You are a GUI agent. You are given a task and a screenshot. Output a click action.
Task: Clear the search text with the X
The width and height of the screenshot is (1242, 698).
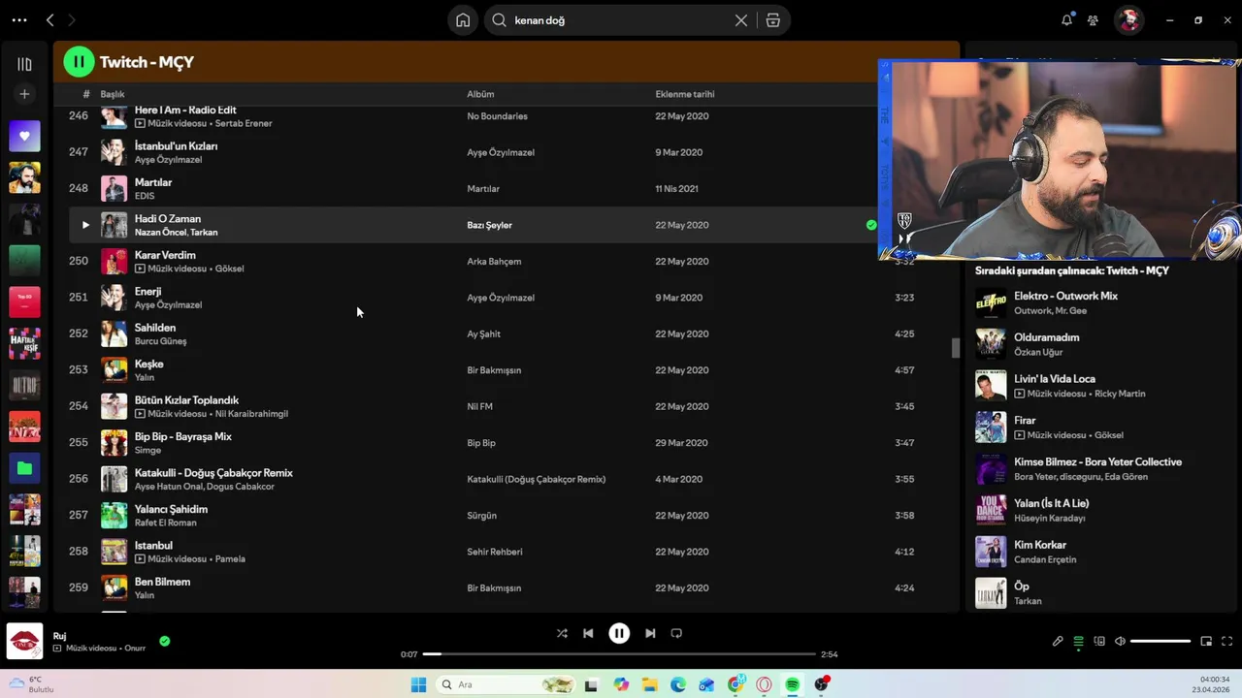tap(741, 20)
